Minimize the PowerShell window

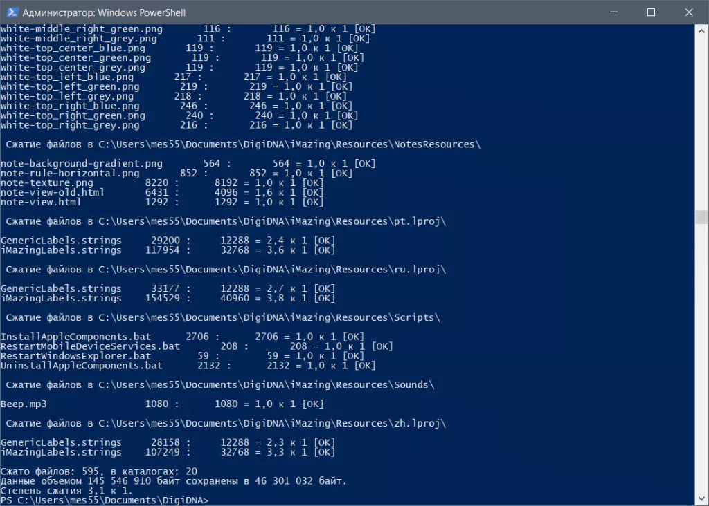(x=613, y=12)
